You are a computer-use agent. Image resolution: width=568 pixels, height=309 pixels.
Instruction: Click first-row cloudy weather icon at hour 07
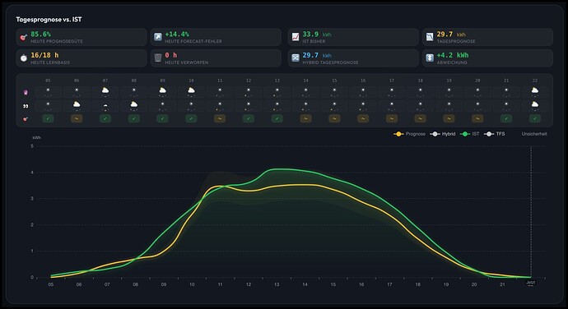[105, 90]
